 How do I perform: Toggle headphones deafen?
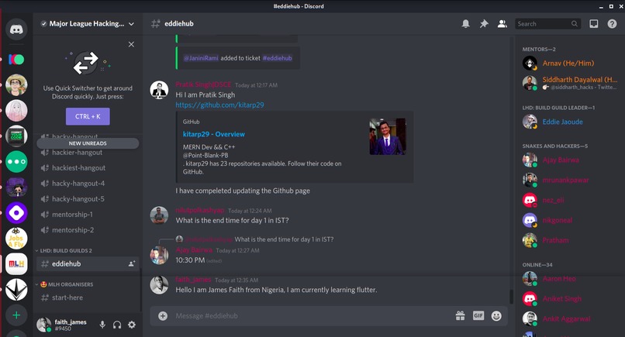[x=117, y=325]
